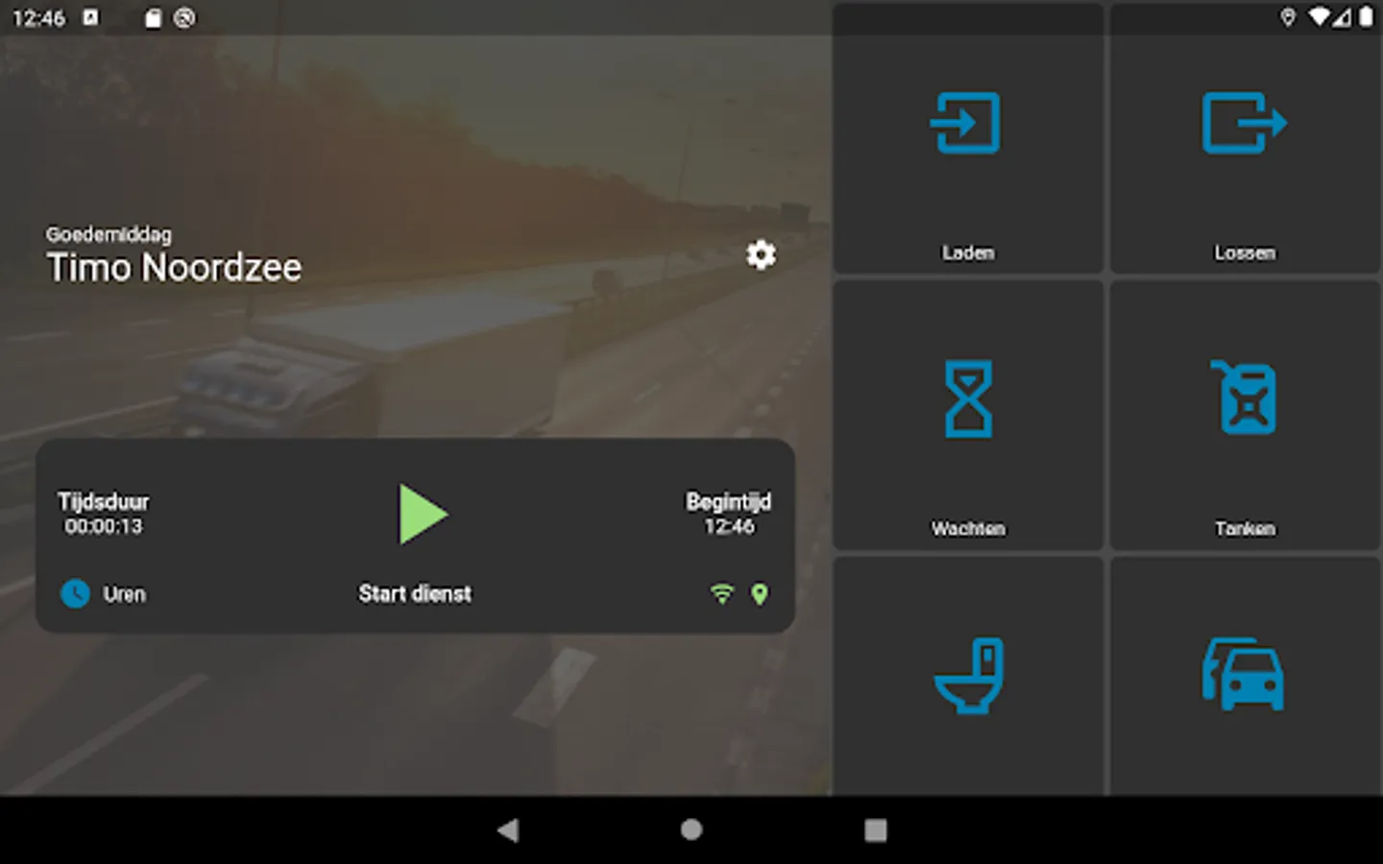Select the Wachten hourglass tile
The width and height of the screenshot is (1383, 864).
[967, 416]
